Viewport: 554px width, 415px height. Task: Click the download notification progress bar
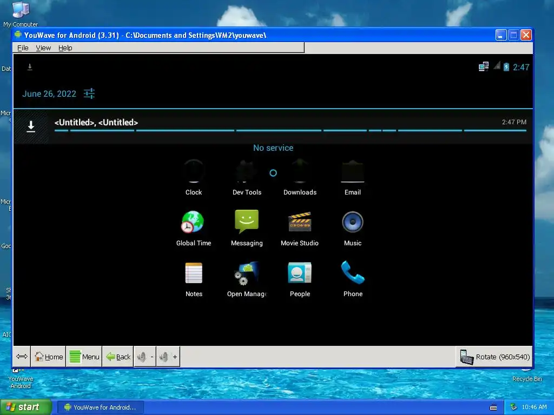(291, 131)
